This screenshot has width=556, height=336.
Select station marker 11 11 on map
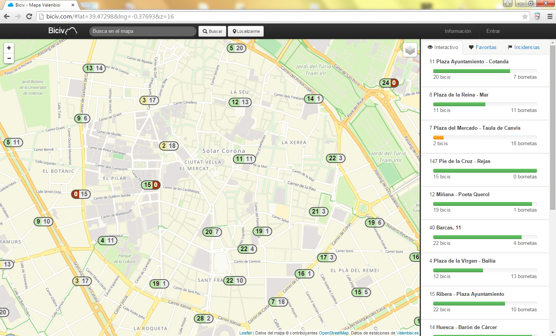point(244,159)
